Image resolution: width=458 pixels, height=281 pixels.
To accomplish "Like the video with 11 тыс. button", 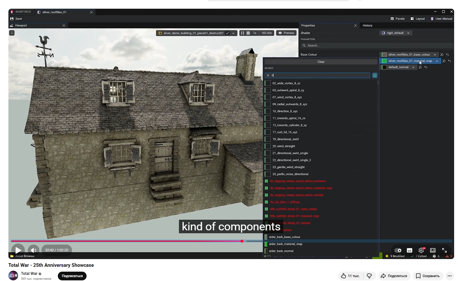I will [x=350, y=276].
